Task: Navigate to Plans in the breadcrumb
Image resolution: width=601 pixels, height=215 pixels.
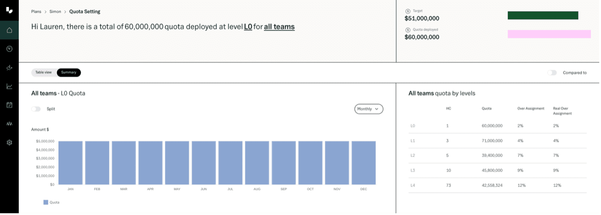Action: (x=36, y=12)
